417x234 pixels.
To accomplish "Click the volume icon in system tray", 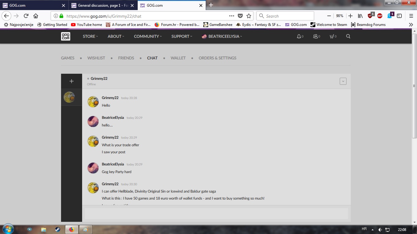I will tap(380, 229).
